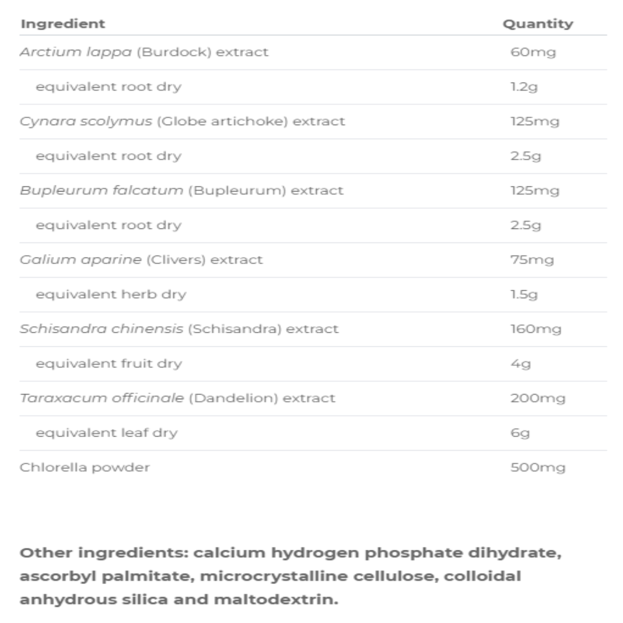Image resolution: width=623 pixels, height=623 pixels.
Task: Click the 500mg quantity value
Action: [537, 467]
